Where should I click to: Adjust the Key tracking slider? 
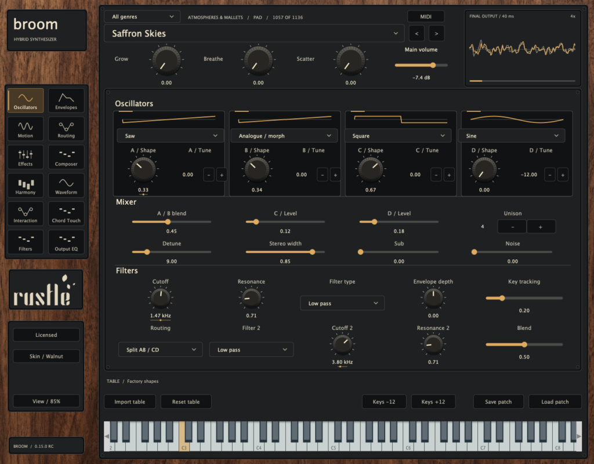point(524,298)
